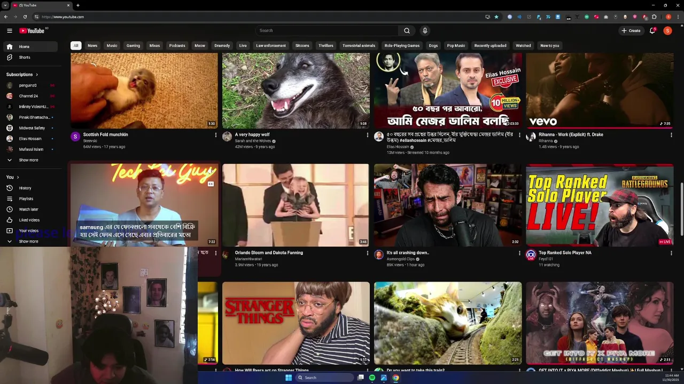The image size is (684, 384).
Task: Expand Show more under You section
Action: click(x=30, y=241)
